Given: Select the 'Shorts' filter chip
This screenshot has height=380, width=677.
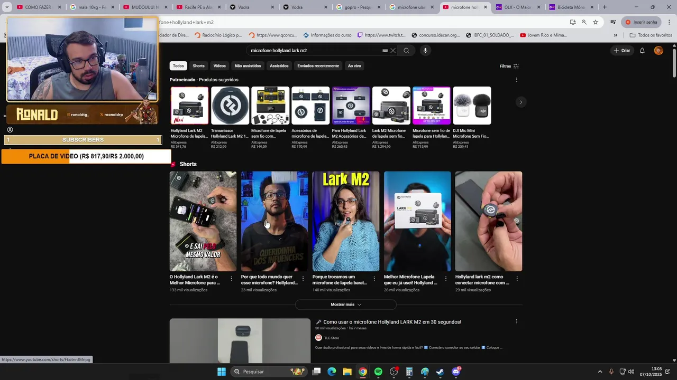Looking at the screenshot, I should (x=199, y=66).
